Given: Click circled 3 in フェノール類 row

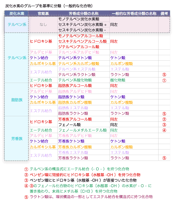Looking at the screenshot, I should 164,125.
